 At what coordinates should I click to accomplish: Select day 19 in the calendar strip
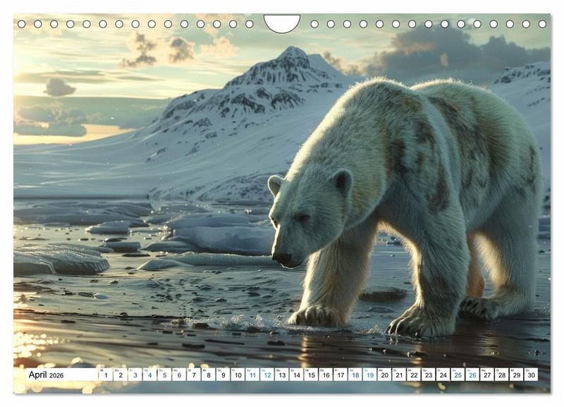point(369,375)
